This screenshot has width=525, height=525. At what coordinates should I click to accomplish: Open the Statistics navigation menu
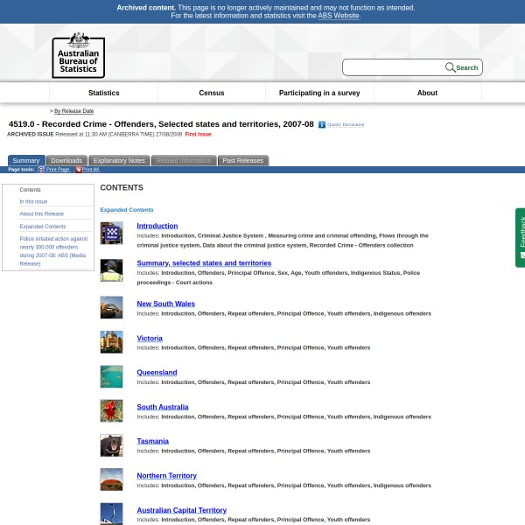[x=103, y=93]
